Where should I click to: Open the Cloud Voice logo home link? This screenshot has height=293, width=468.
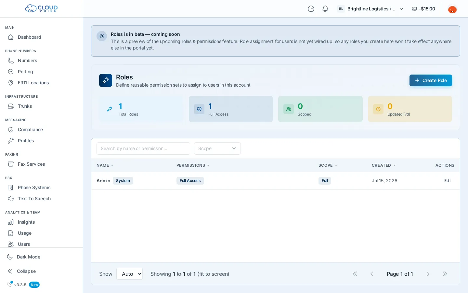tap(41, 8)
